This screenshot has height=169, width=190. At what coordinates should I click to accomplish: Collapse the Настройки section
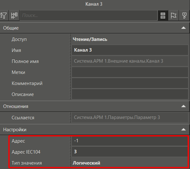pos(183,129)
